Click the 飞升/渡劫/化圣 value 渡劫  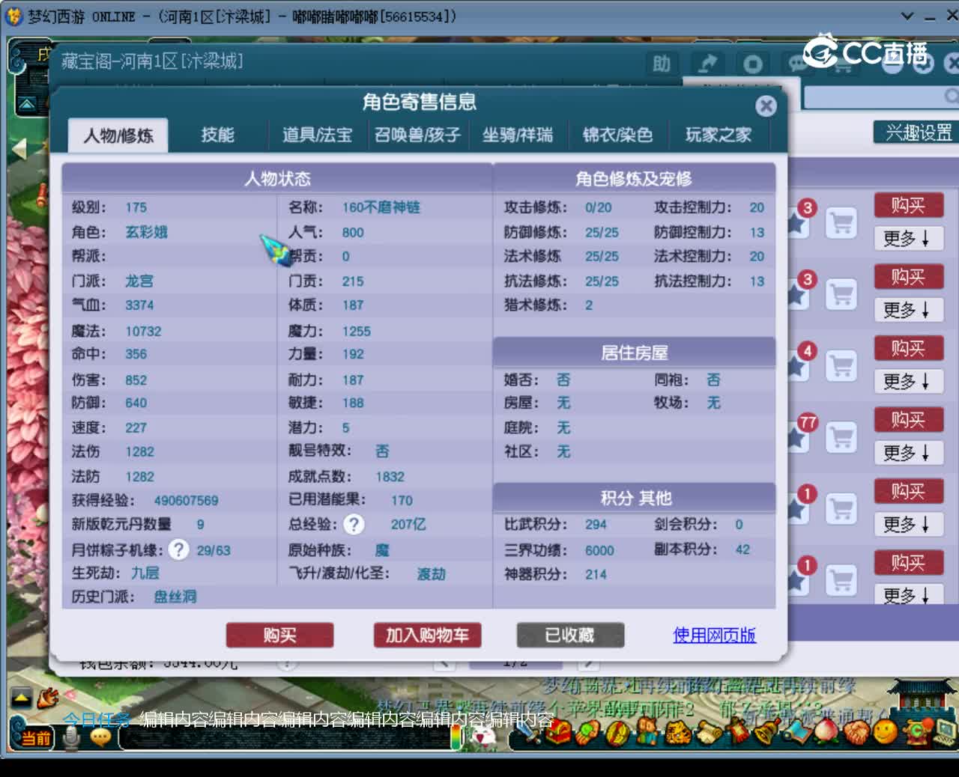point(432,574)
